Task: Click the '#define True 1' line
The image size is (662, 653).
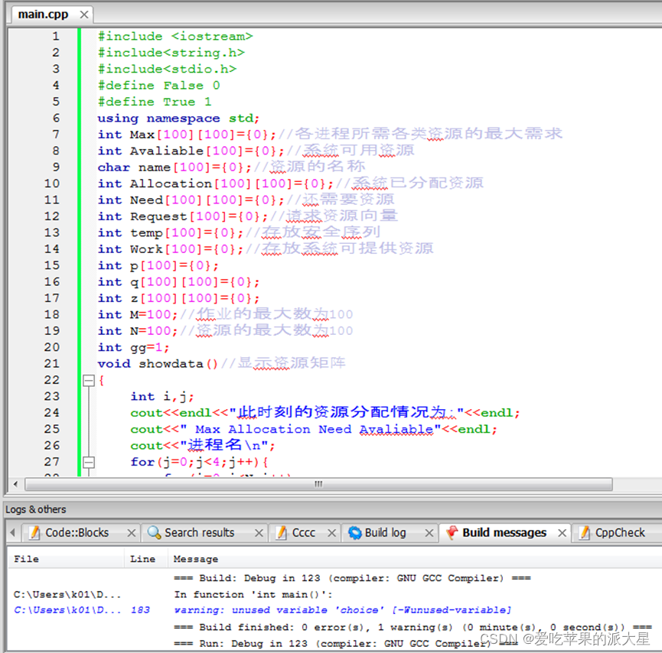Action: [x=155, y=102]
